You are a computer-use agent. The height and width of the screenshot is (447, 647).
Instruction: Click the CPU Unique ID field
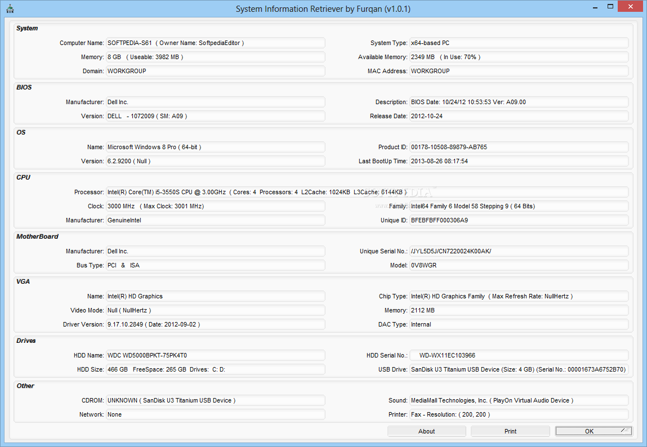pyautogui.click(x=519, y=220)
